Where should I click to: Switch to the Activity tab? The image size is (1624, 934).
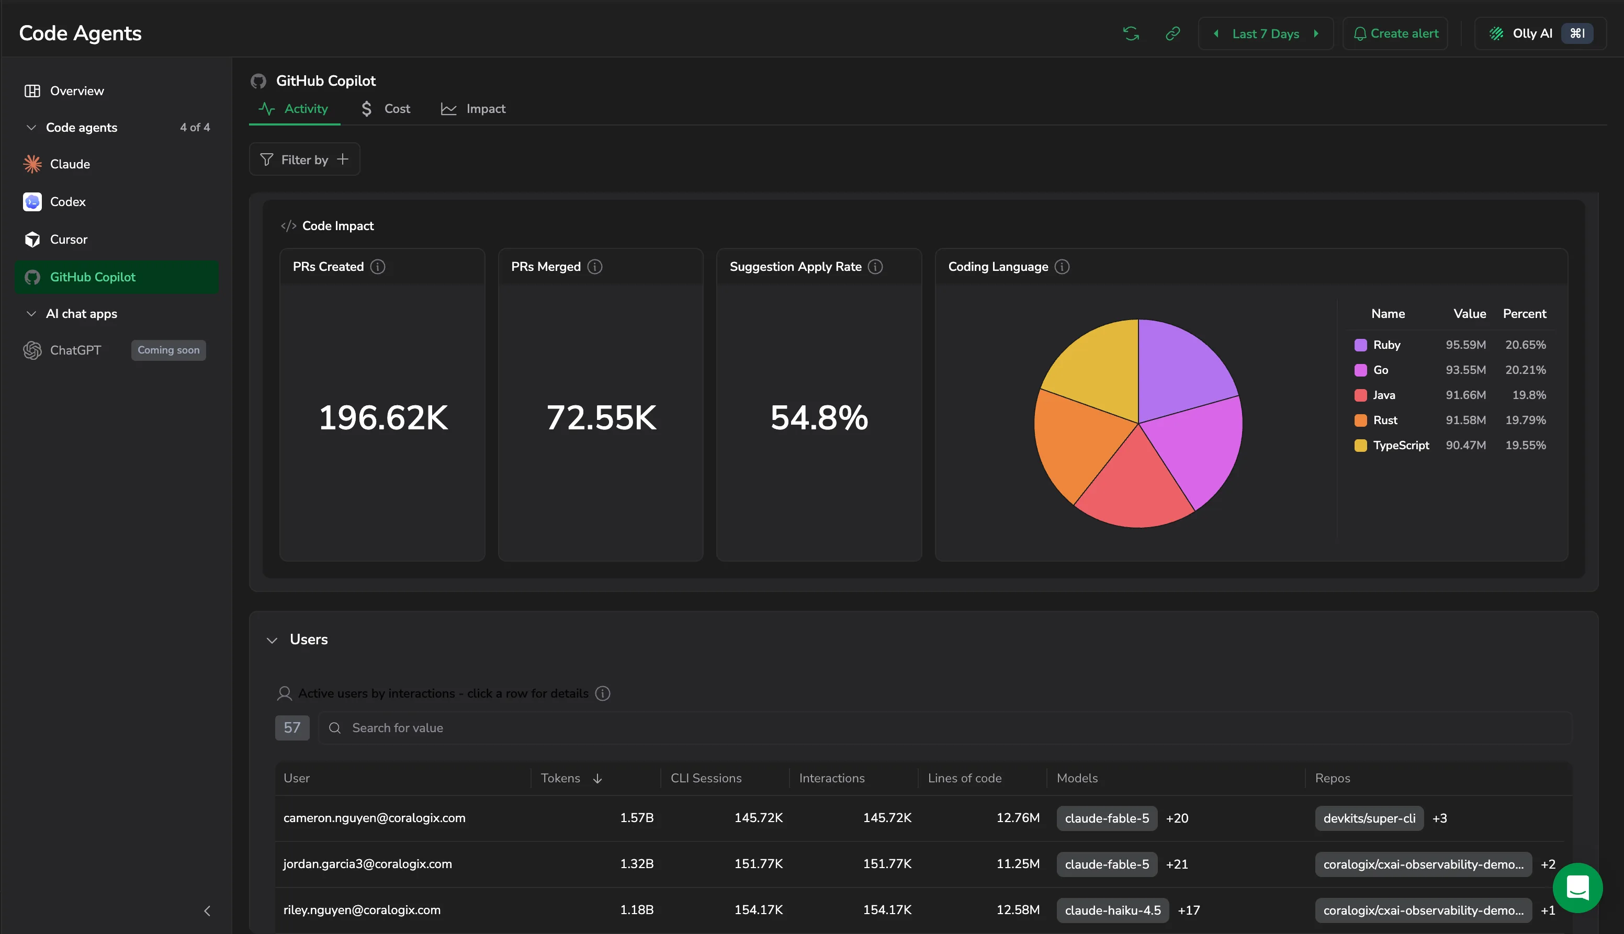coord(295,109)
